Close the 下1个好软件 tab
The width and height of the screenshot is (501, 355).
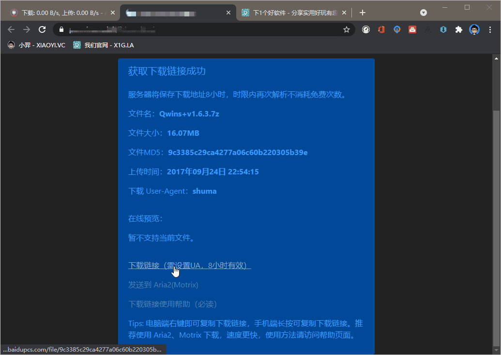344,13
